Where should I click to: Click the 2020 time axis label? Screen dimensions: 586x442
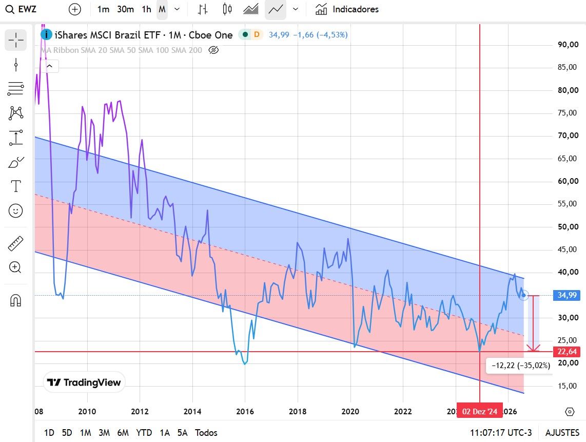coord(350,411)
